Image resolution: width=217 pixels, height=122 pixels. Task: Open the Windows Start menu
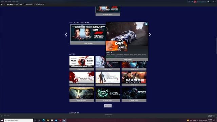click(x=2, y=120)
